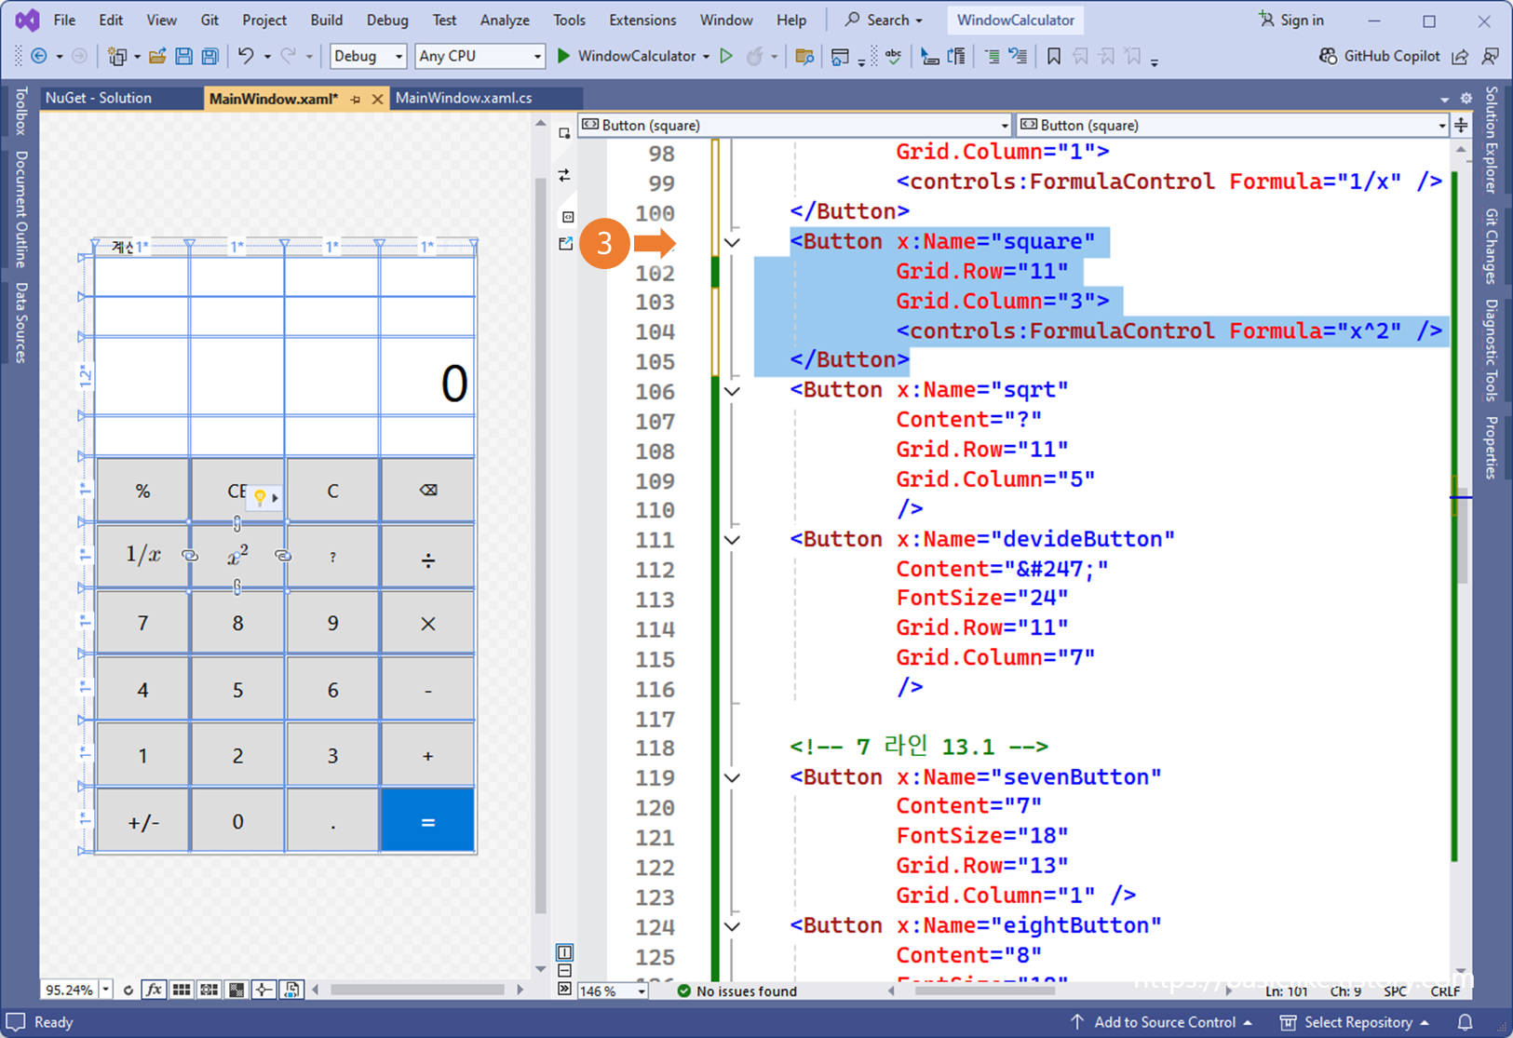Toggle artboard background checkered button
1513x1038 pixels.
pyautogui.click(x=236, y=990)
